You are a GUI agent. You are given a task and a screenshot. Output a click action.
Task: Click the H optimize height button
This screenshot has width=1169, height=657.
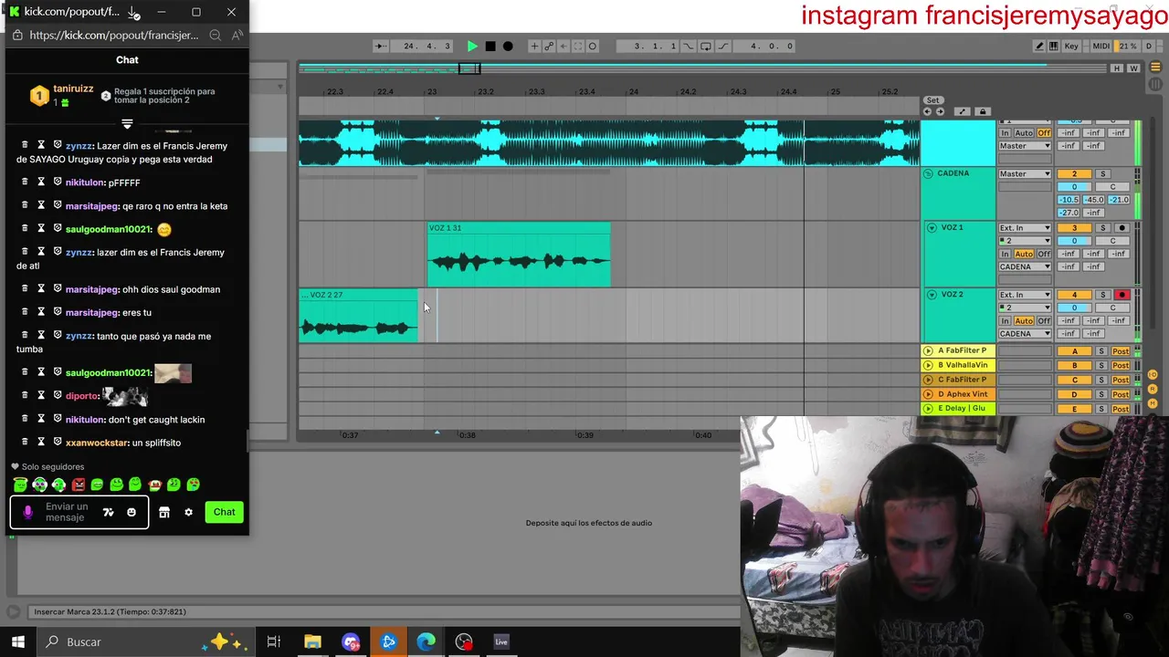(1116, 68)
